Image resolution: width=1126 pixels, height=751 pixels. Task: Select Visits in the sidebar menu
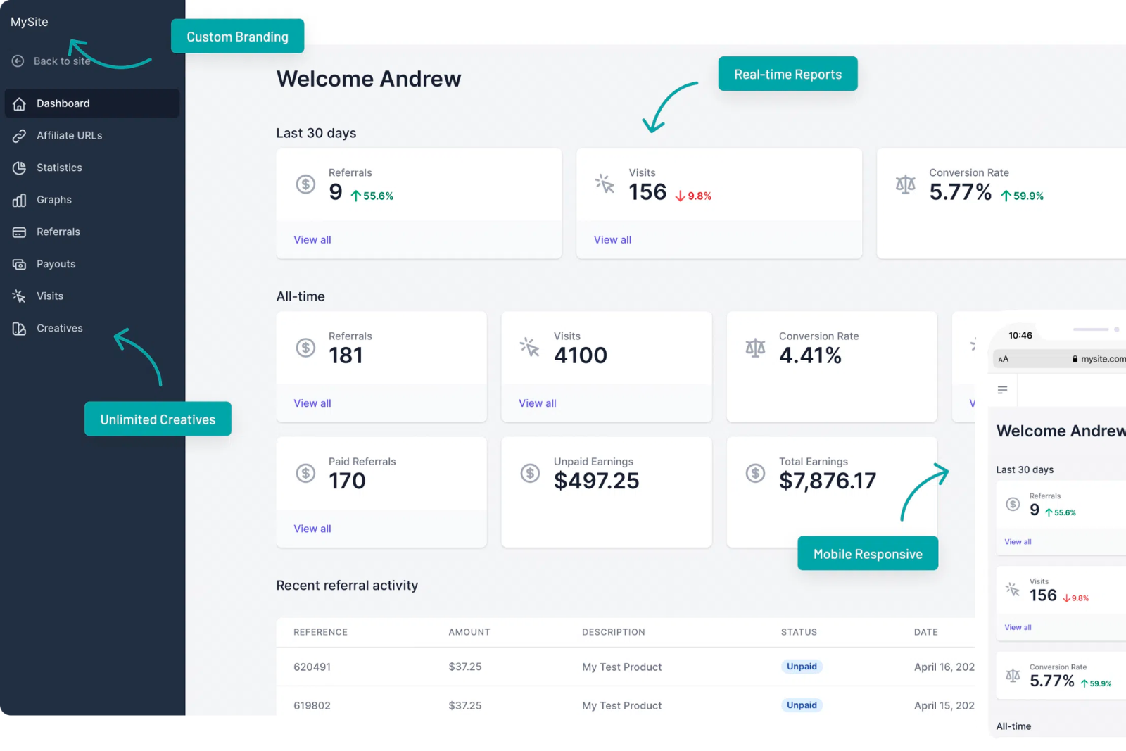[x=92, y=296]
